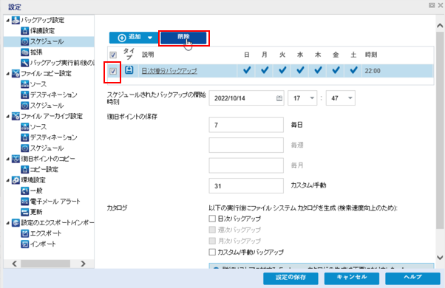
Task: Enable the カスタム/手動バックアップ catalog checkbox
Action: pos(212,252)
